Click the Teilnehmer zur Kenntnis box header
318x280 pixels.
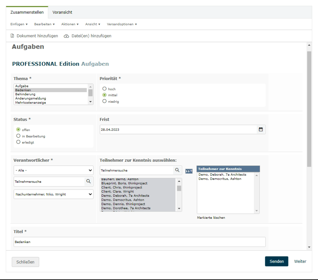coord(228,169)
